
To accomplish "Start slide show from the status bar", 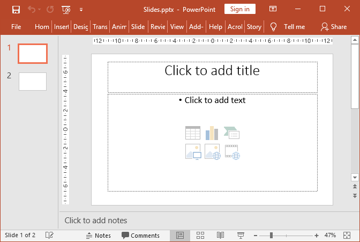I will pos(241,236).
